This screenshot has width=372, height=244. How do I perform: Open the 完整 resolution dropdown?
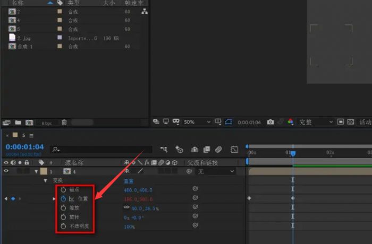pyautogui.click(x=316, y=122)
